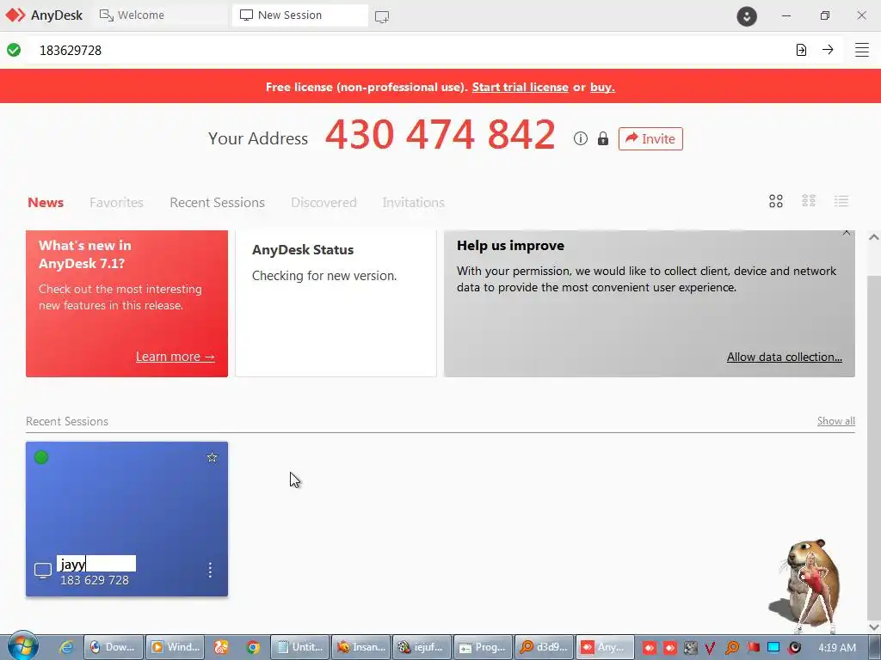Click the buy link in red banner
Image resolution: width=881 pixels, height=660 pixels.
pos(602,87)
